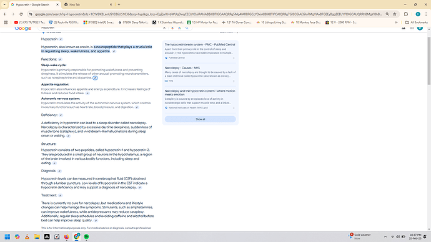Viewport: 431px width, 242px height.
Task: Open the CPS TR/TRS21 YouTube bookmark
Action: point(30,22)
